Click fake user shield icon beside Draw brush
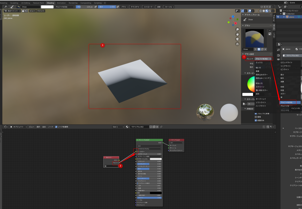 click(259, 49)
